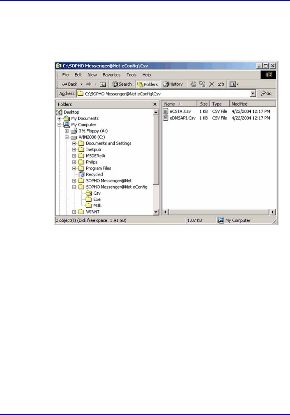Open the Address bar dropdown arrow

tap(253, 93)
